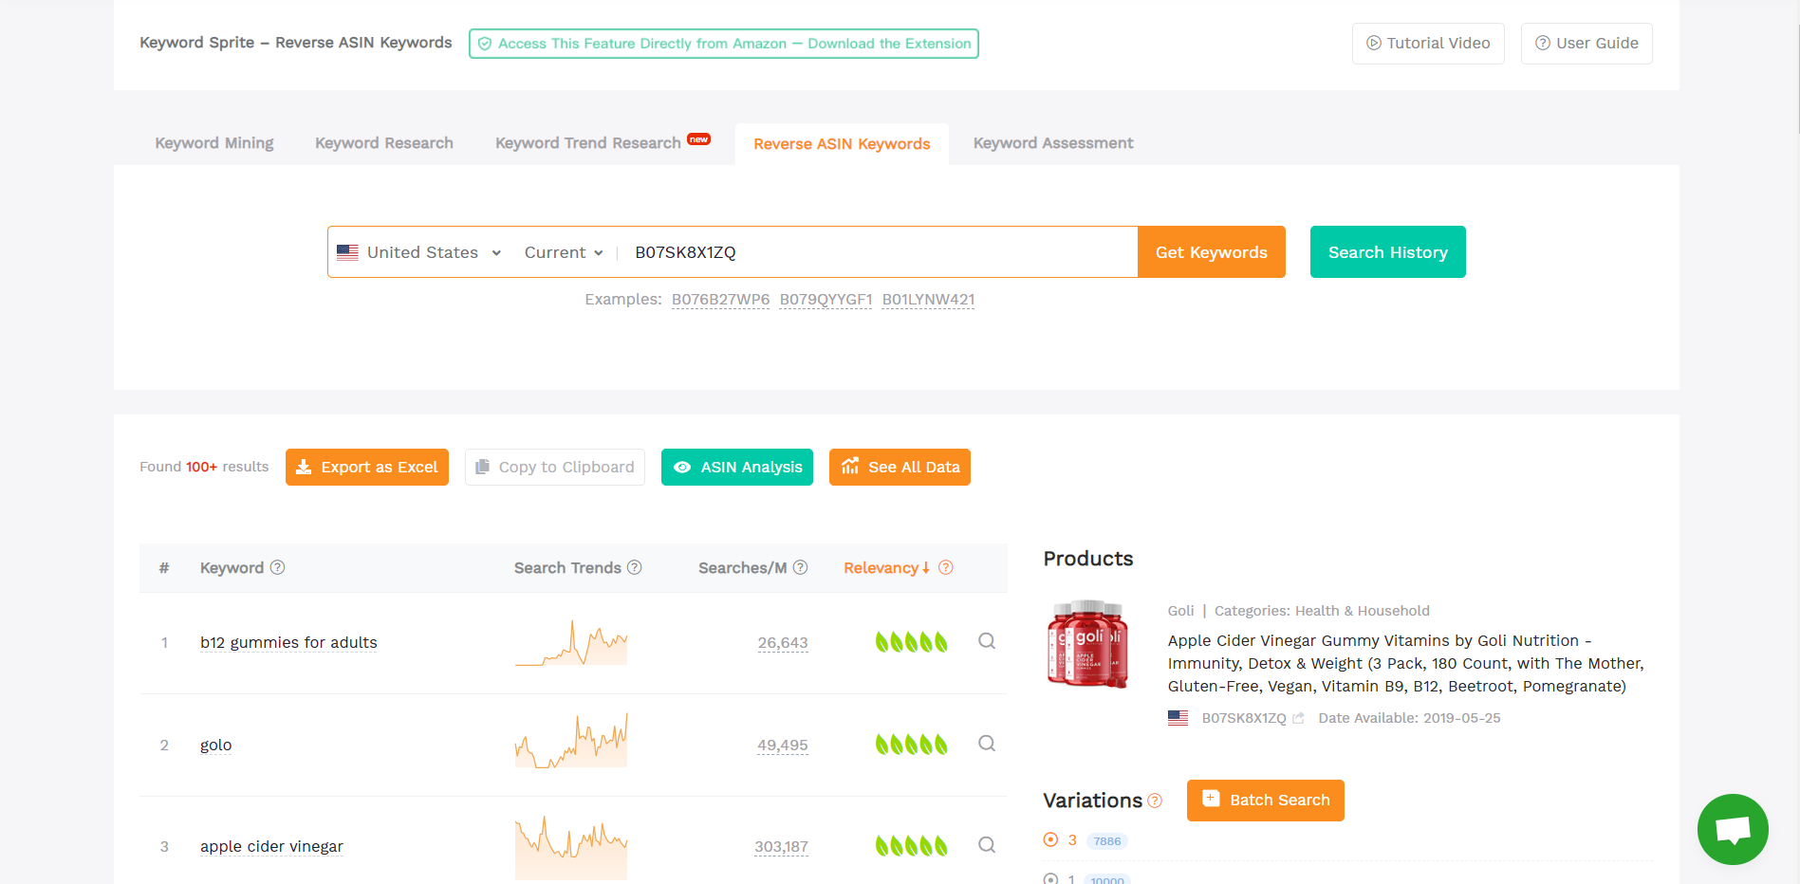Export results as Excel

(x=367, y=468)
